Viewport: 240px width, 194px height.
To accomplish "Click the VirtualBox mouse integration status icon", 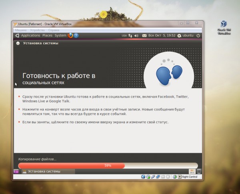I will 175,177.
